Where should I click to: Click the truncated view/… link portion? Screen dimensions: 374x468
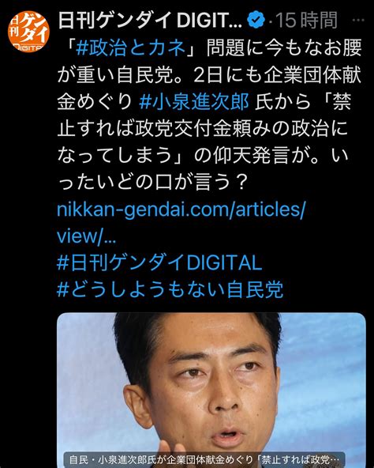coord(86,236)
